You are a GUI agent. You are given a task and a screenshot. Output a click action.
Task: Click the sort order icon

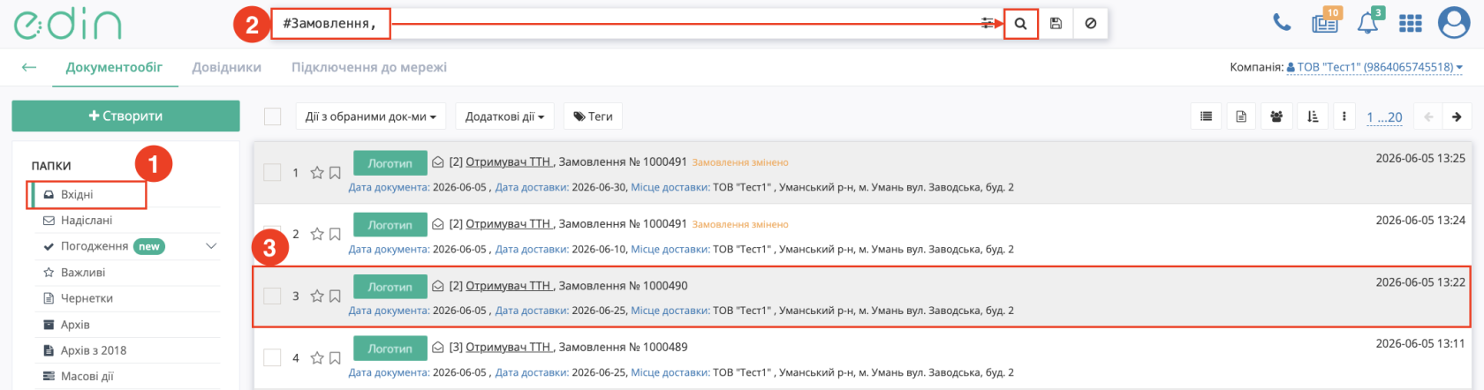click(x=1313, y=116)
